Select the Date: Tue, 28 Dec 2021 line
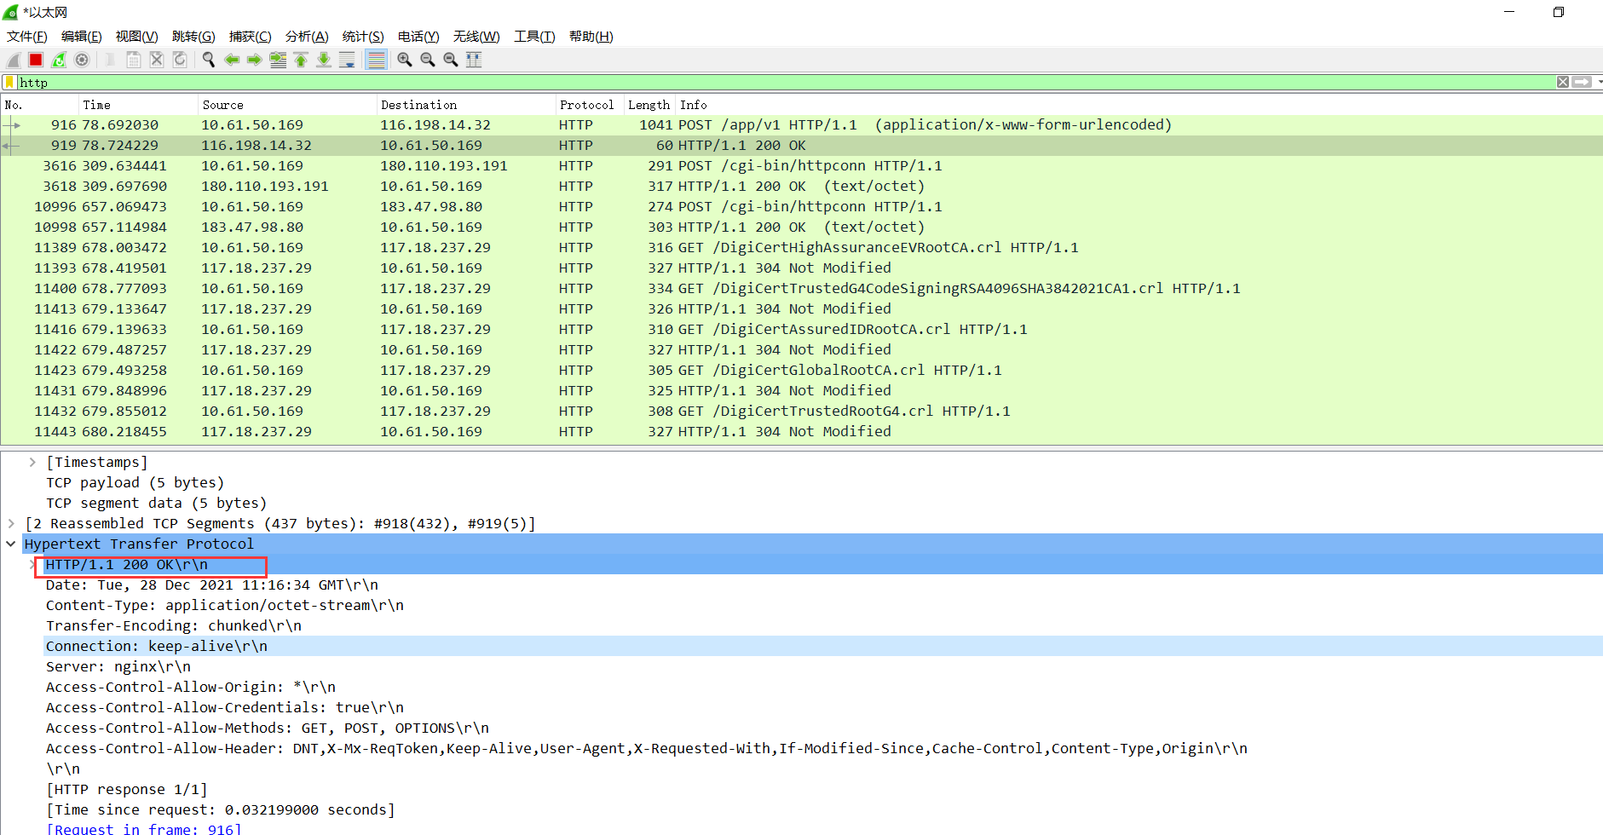1603x835 pixels. click(x=212, y=585)
